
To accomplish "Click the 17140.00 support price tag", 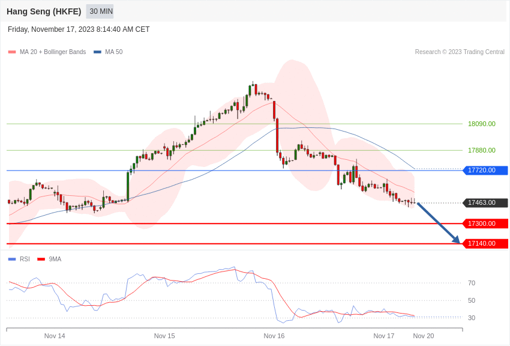I will [485, 243].
